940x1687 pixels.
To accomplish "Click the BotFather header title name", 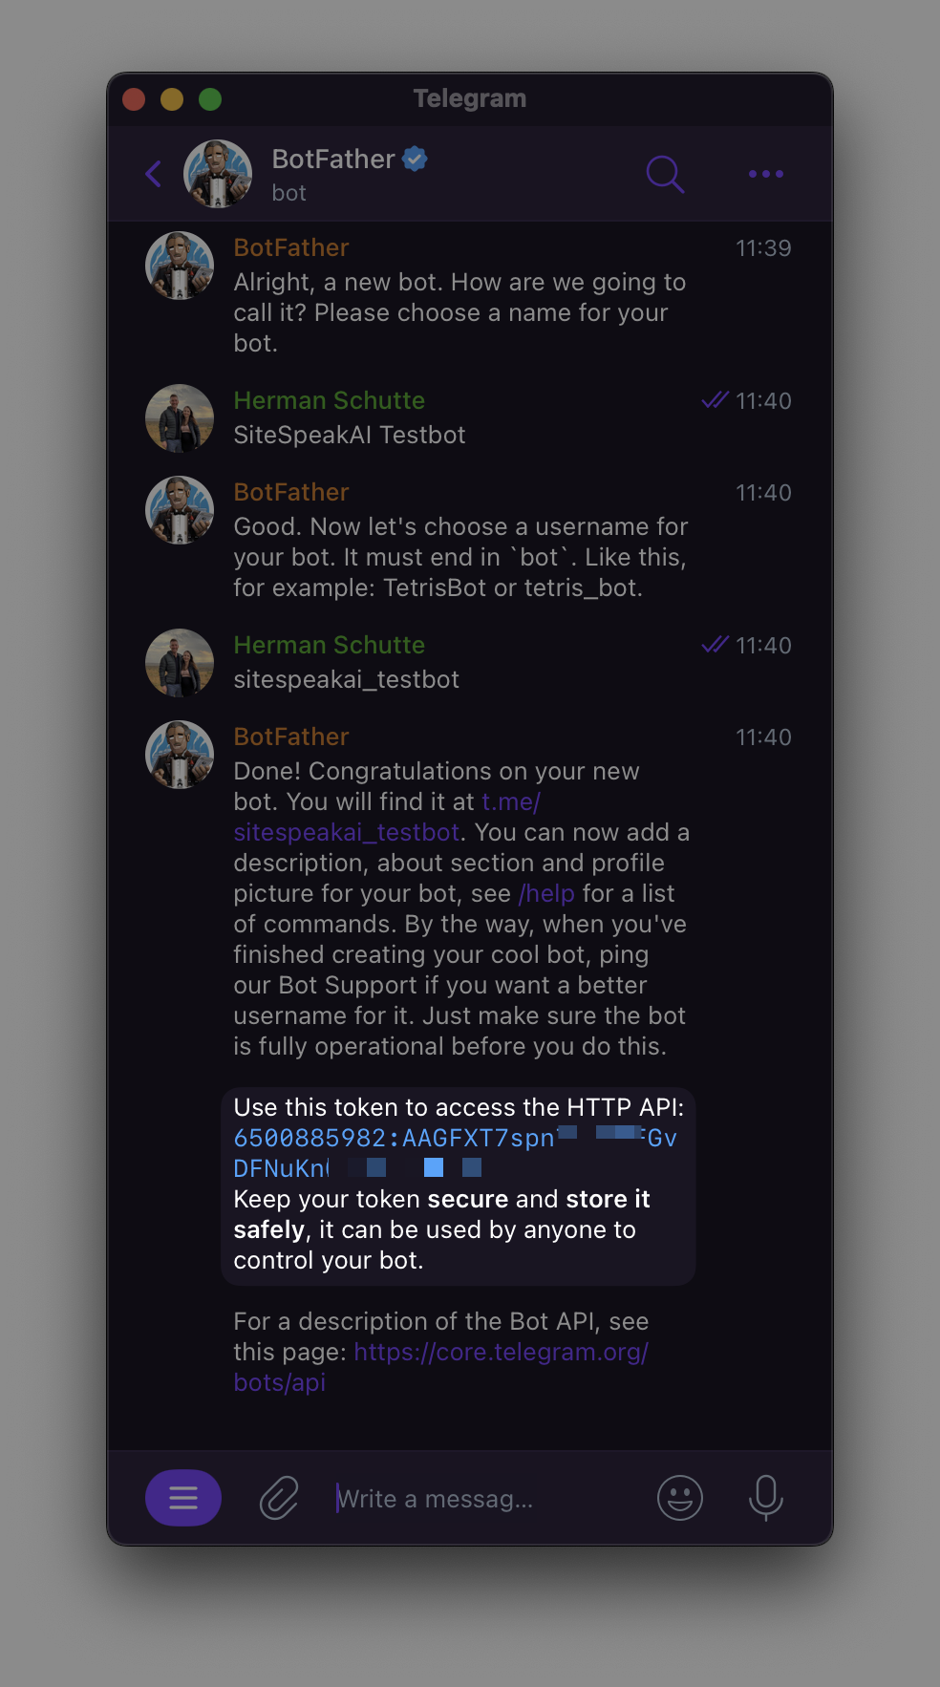I will point(332,159).
